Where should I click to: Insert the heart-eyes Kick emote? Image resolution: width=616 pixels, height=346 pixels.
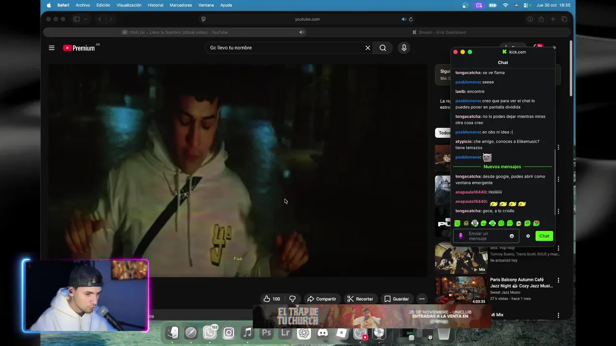click(537, 223)
